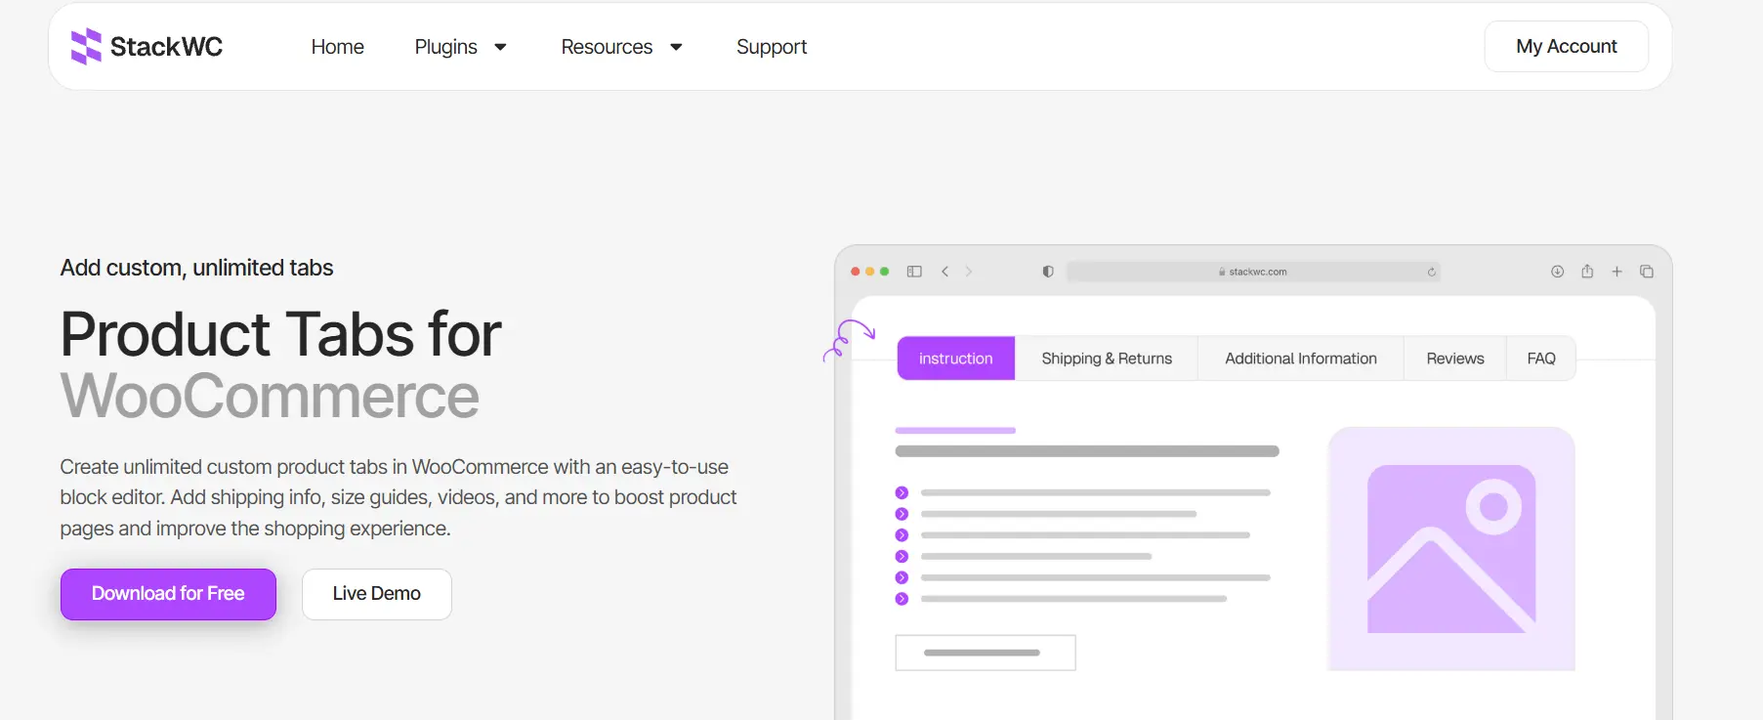The image size is (1763, 720).
Task: Click the share icon in browser mockup
Action: tap(1587, 272)
